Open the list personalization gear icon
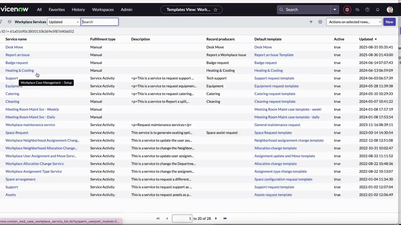This screenshot has height=225, width=401. 320,22
